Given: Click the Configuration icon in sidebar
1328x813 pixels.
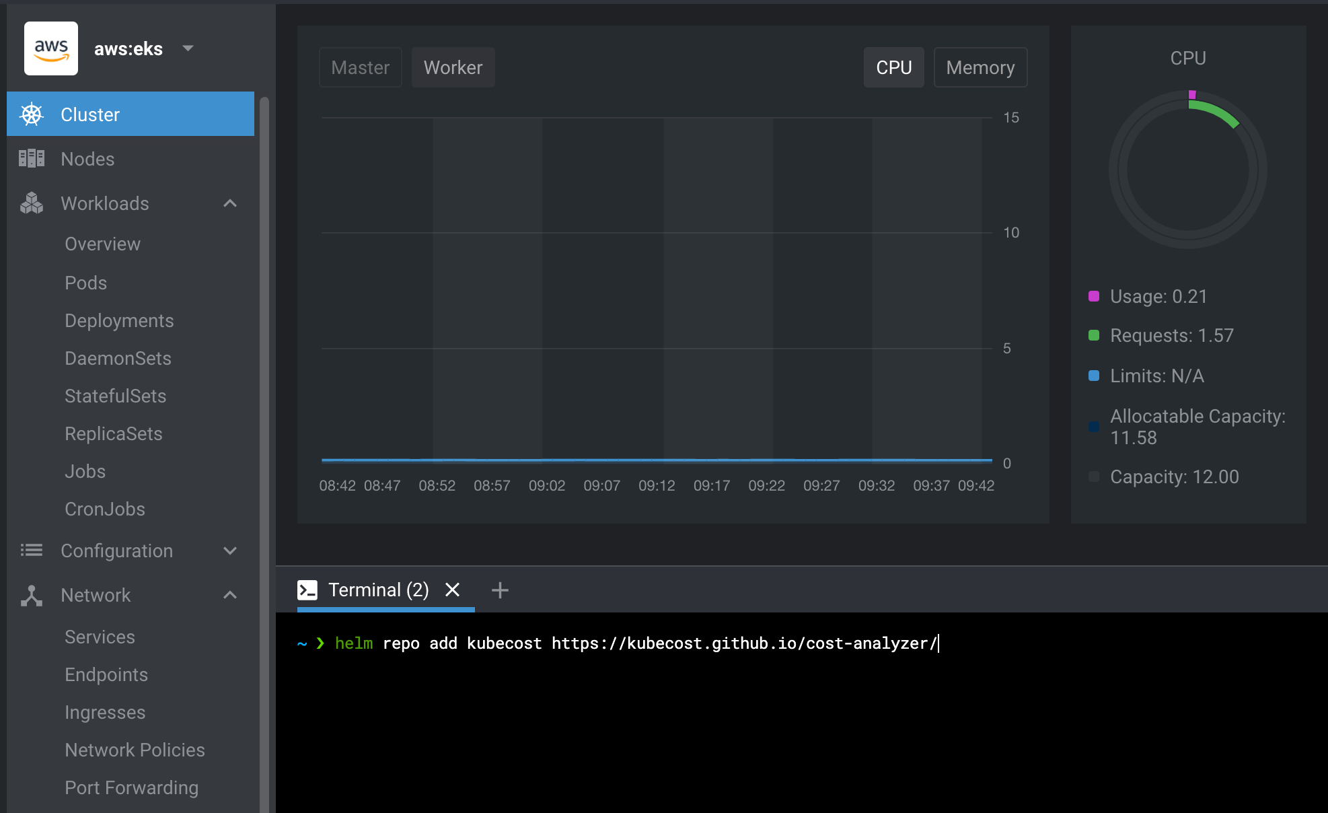Looking at the screenshot, I should pyautogui.click(x=30, y=551).
